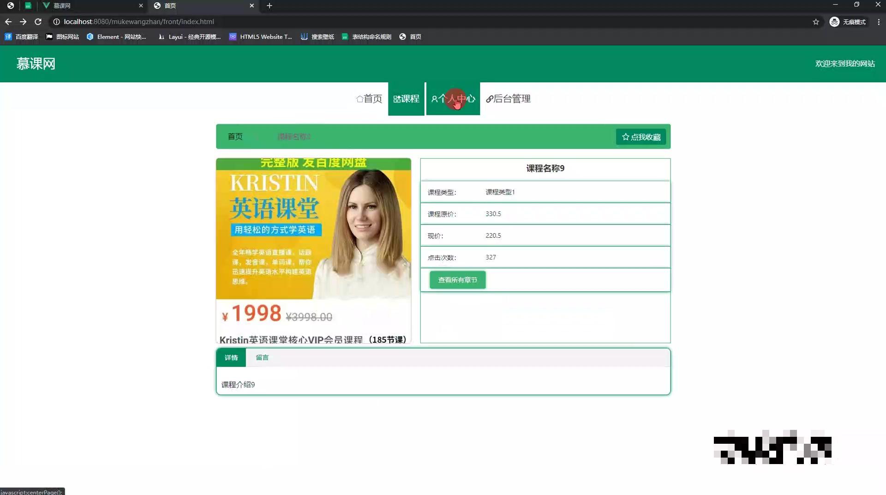Image resolution: width=886 pixels, height=495 pixels.
Task: Toggle 点我收藏 to favorite the course
Action: [x=641, y=137]
